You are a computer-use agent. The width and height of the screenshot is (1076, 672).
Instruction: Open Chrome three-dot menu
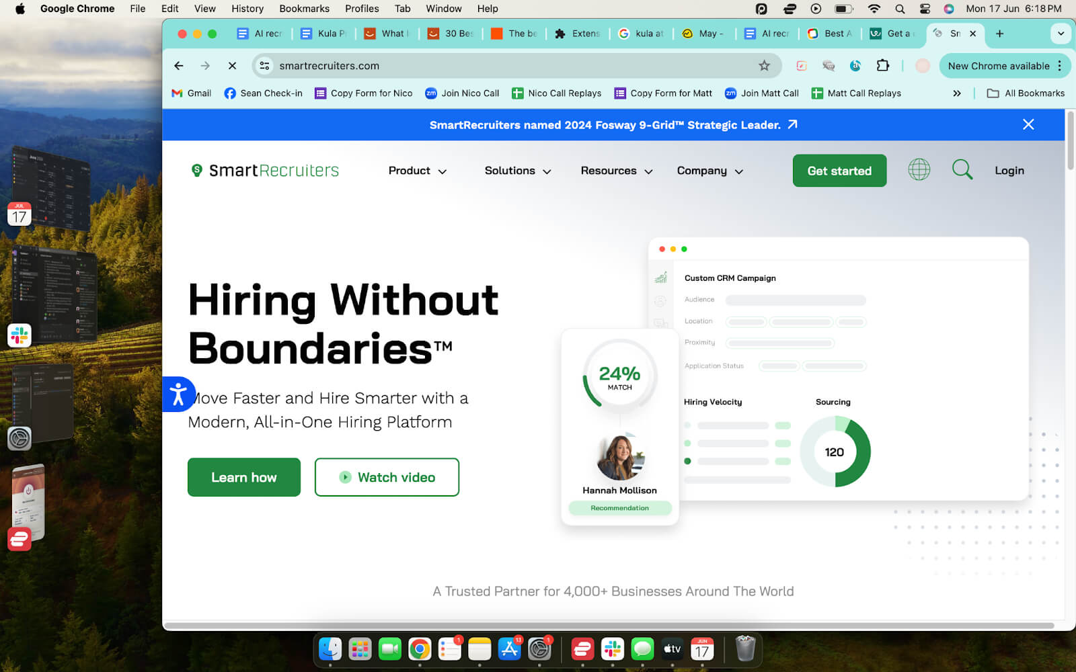pyautogui.click(x=1060, y=65)
